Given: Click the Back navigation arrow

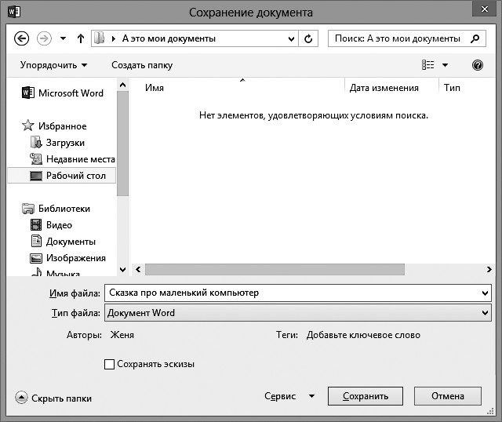Looking at the screenshot, I should (x=22, y=38).
